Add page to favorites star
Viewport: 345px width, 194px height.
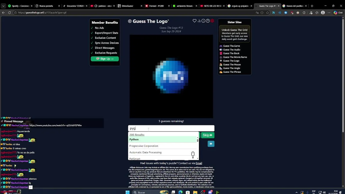(268, 13)
